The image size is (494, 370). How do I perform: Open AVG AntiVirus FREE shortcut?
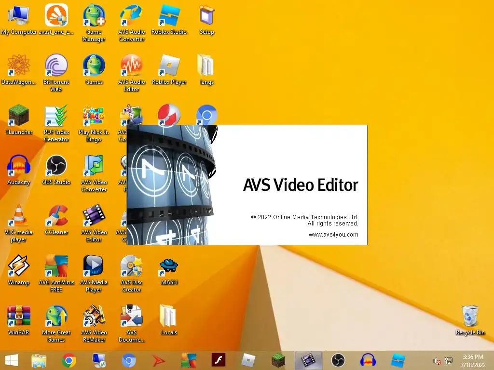pos(56,274)
